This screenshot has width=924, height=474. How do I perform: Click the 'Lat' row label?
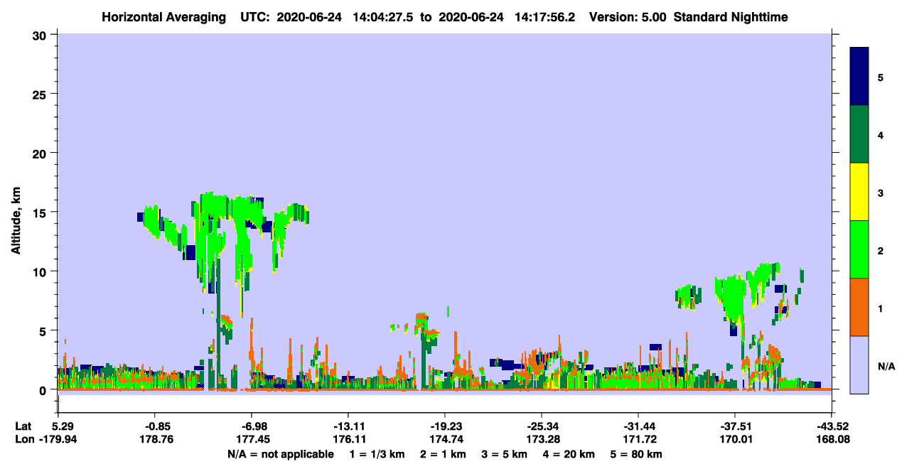coord(23,426)
